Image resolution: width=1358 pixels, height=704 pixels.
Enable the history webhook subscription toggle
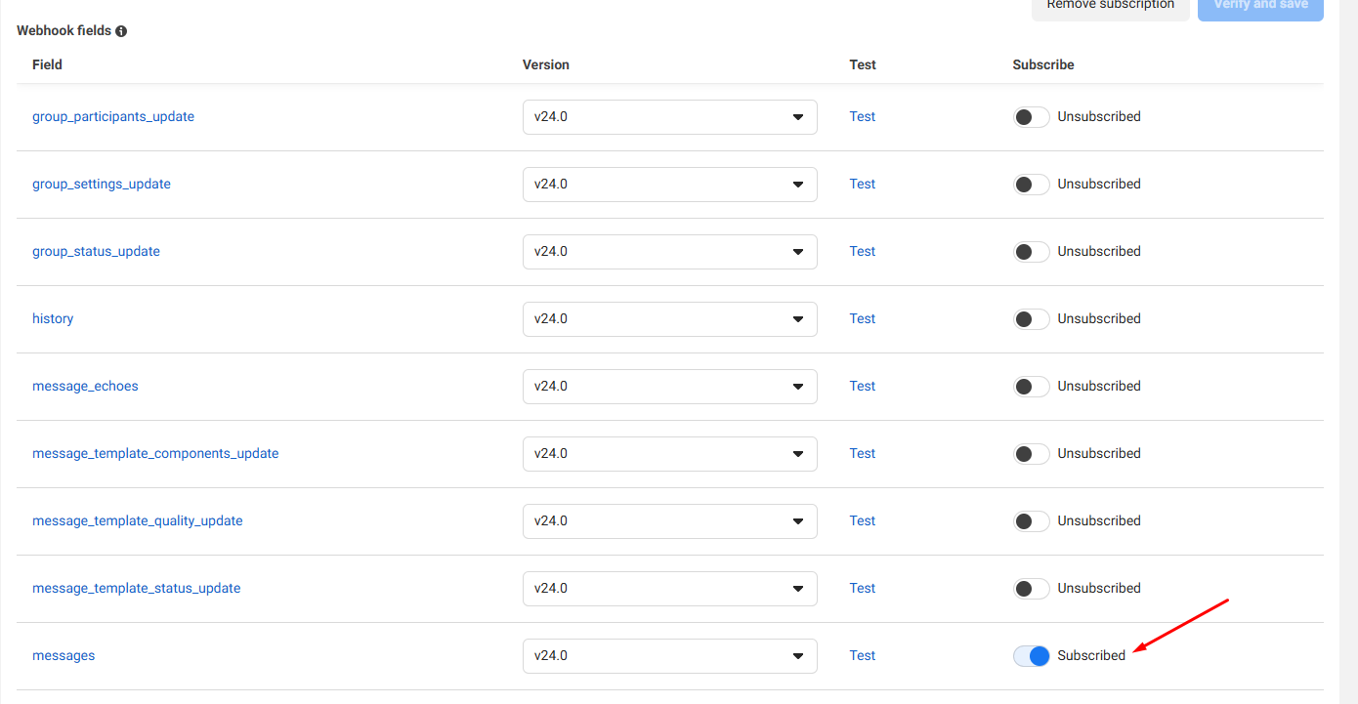[x=1031, y=319]
